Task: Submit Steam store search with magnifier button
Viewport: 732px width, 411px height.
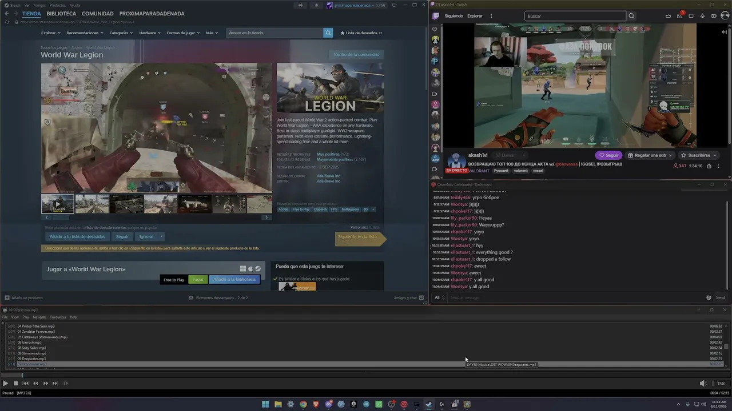Action: pos(328,33)
